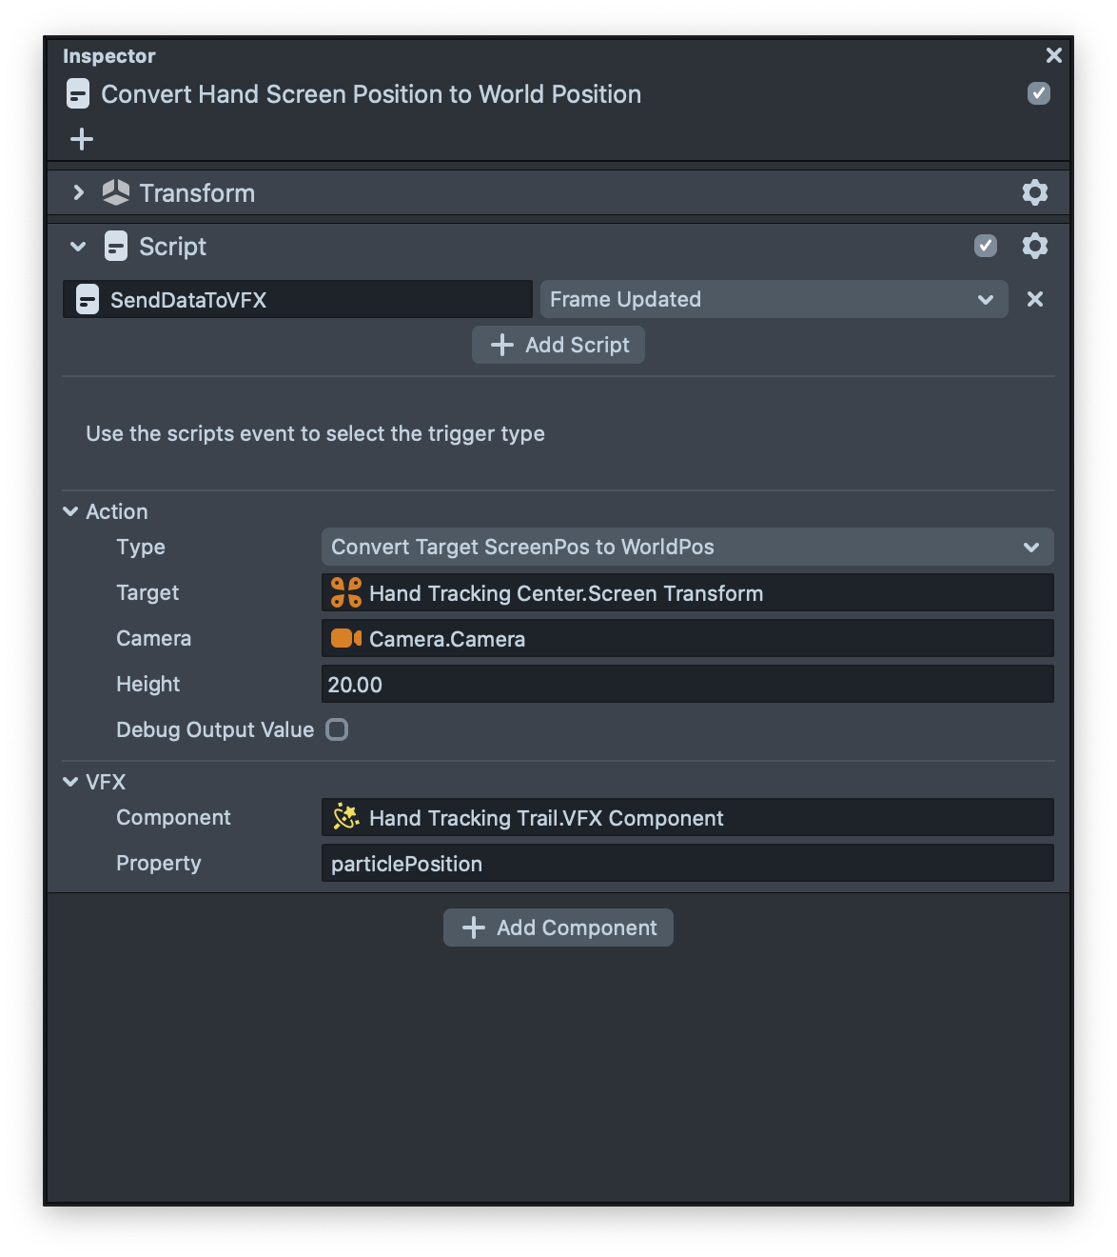The image size is (1117, 1257).
Task: Open the Script component settings gear
Action: (1034, 247)
